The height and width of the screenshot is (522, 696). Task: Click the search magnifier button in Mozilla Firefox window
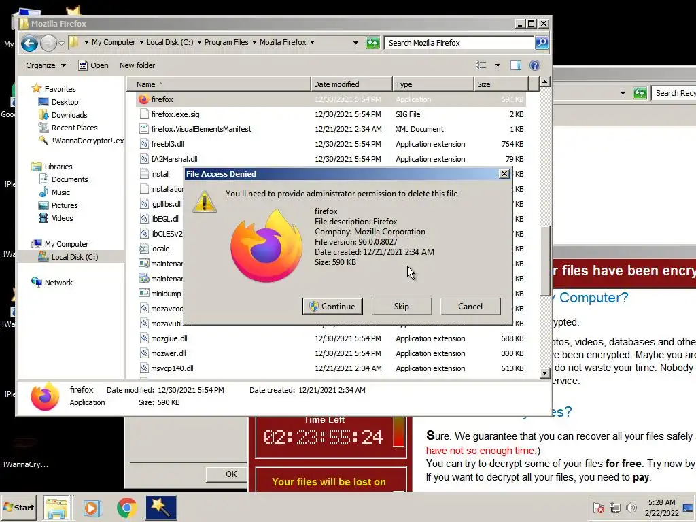(542, 43)
